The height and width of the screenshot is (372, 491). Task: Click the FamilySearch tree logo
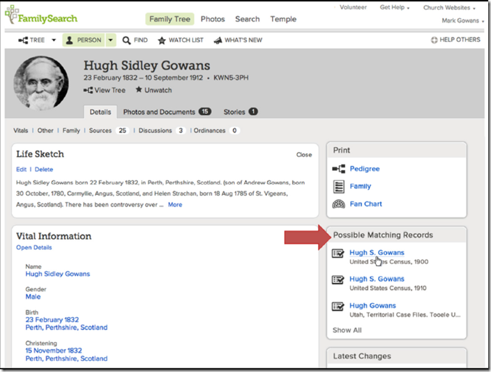12,14
